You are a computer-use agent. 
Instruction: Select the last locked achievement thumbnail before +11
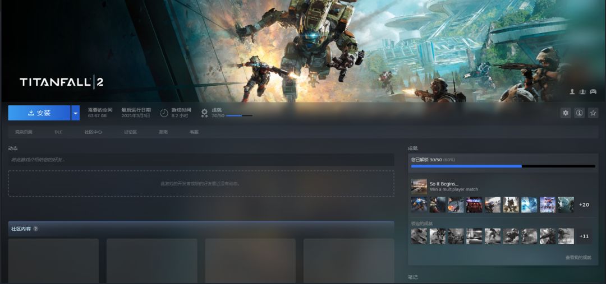click(x=566, y=236)
